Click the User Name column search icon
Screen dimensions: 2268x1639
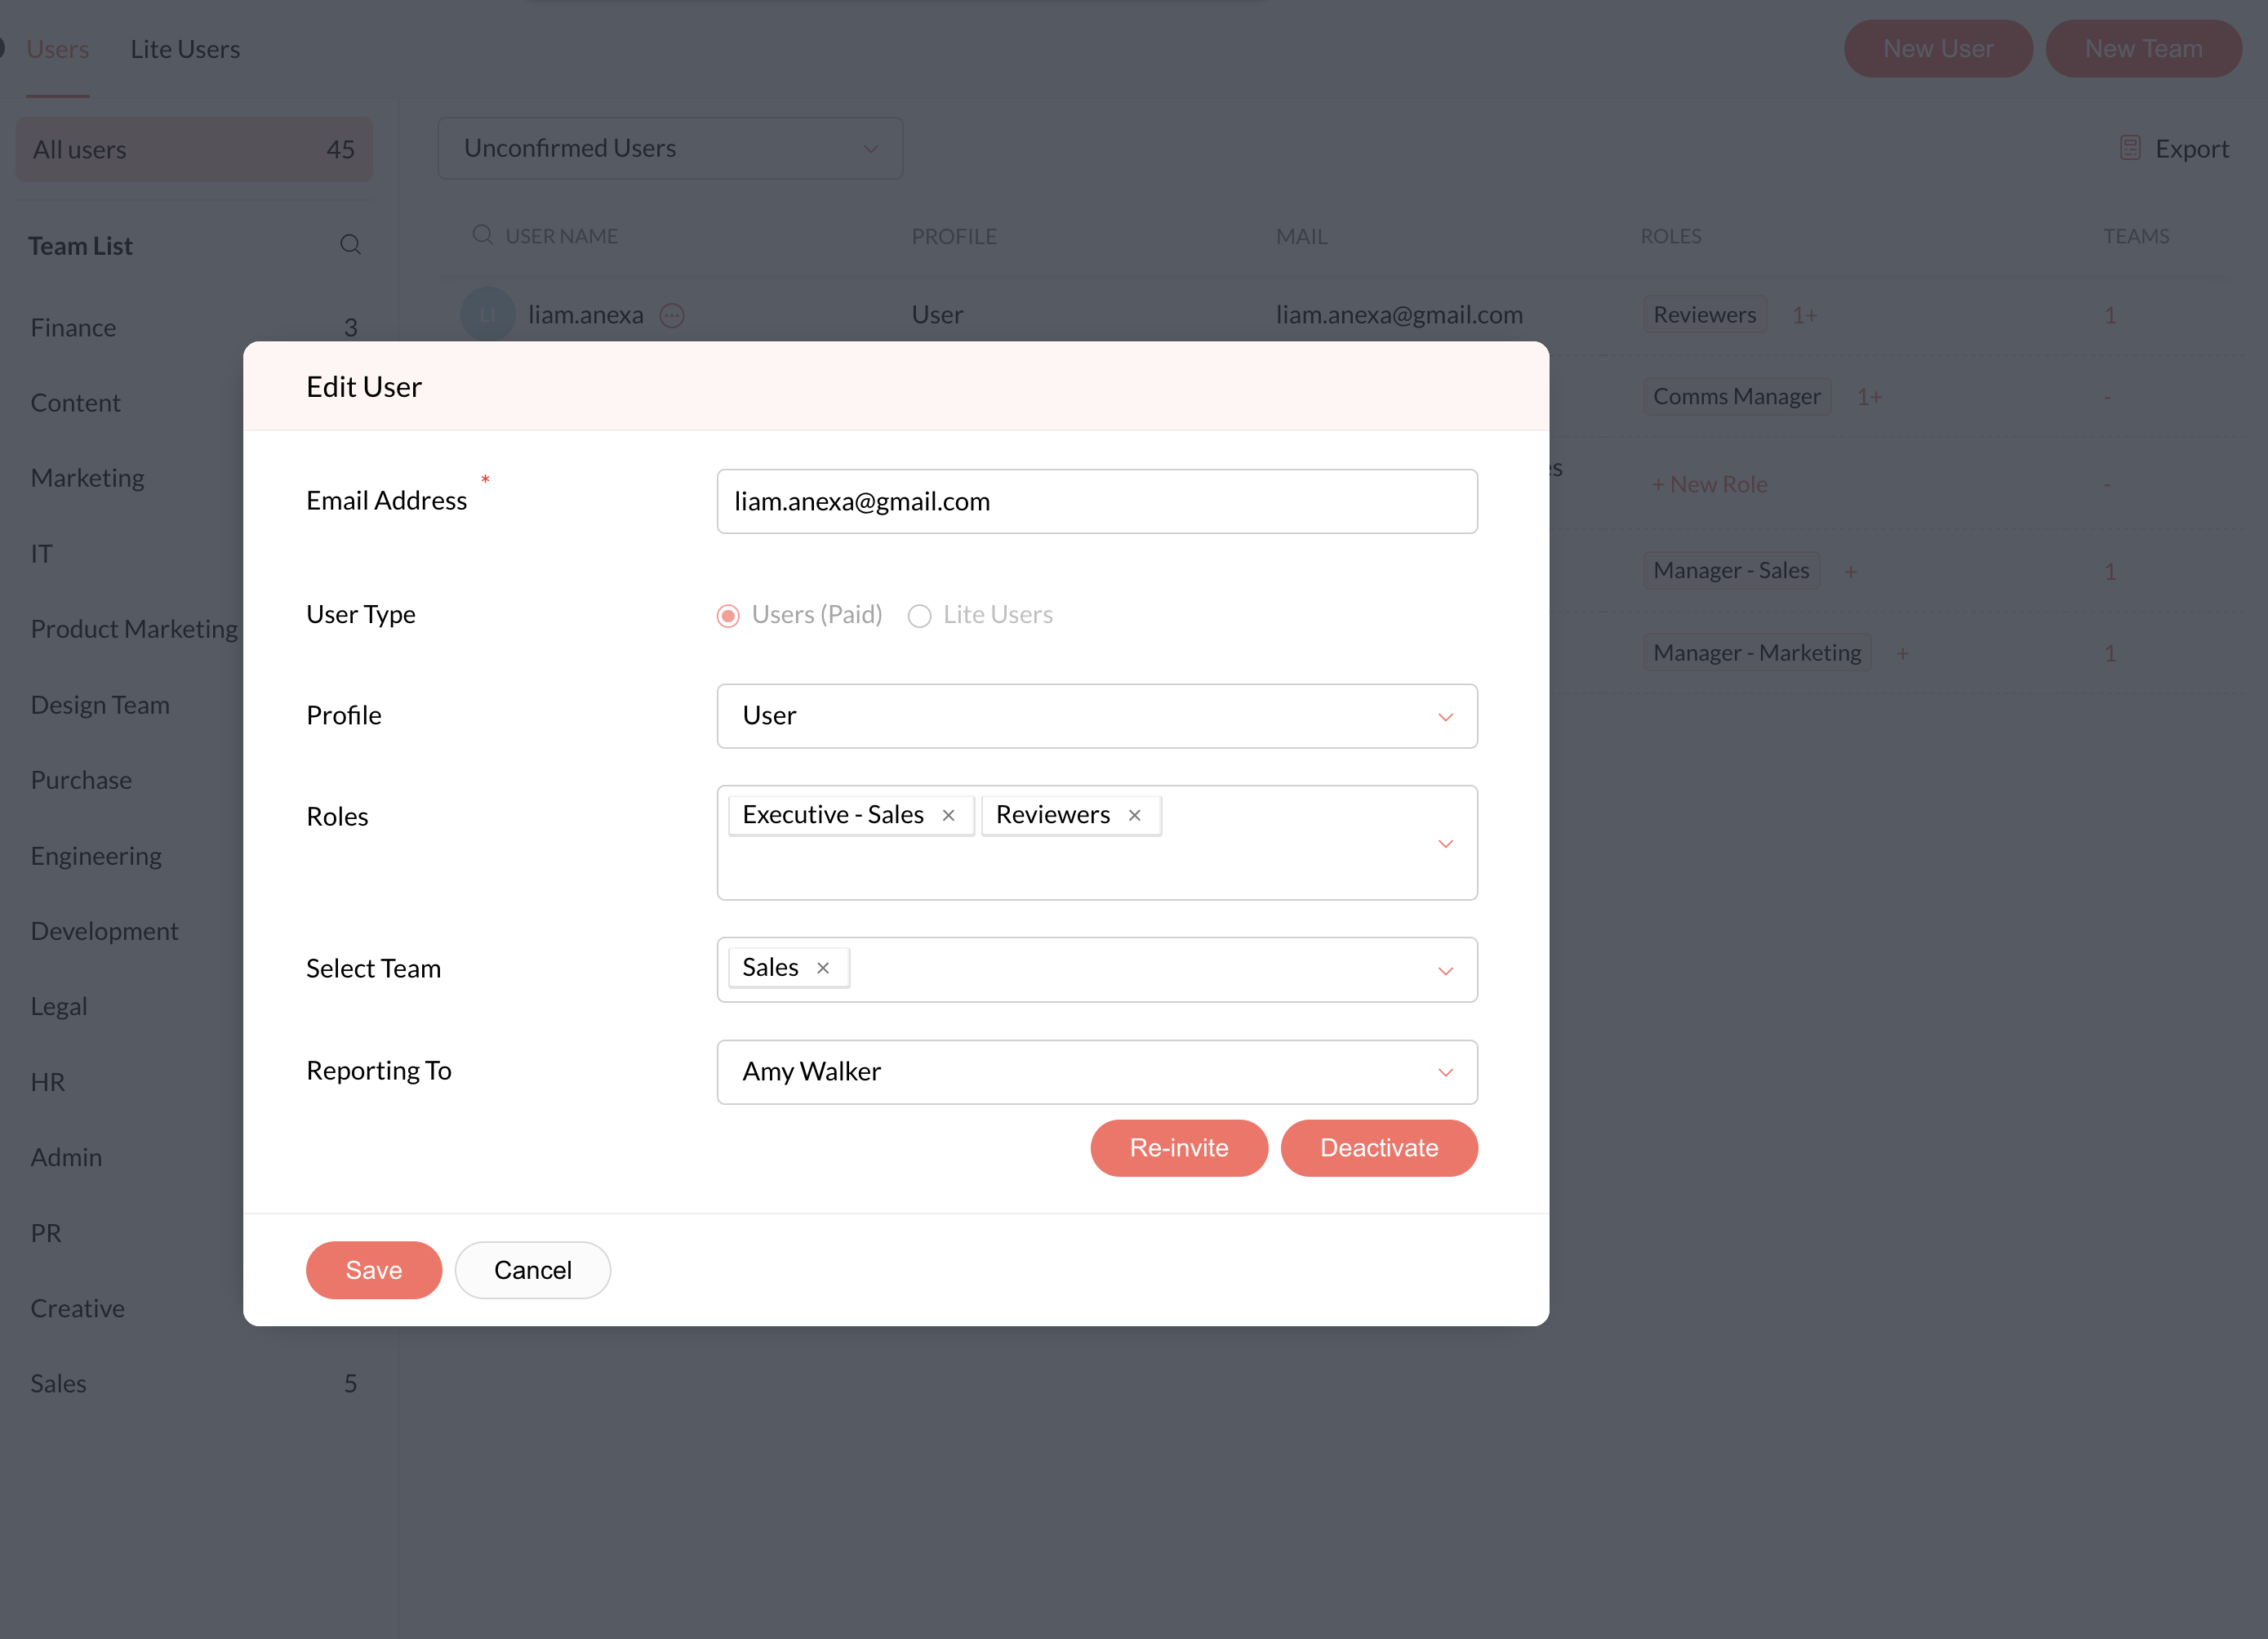[x=482, y=235]
